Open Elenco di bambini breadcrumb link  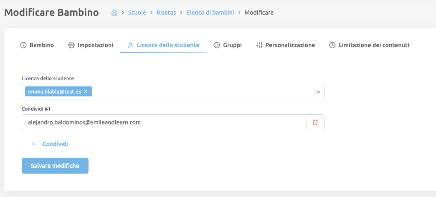211,13
